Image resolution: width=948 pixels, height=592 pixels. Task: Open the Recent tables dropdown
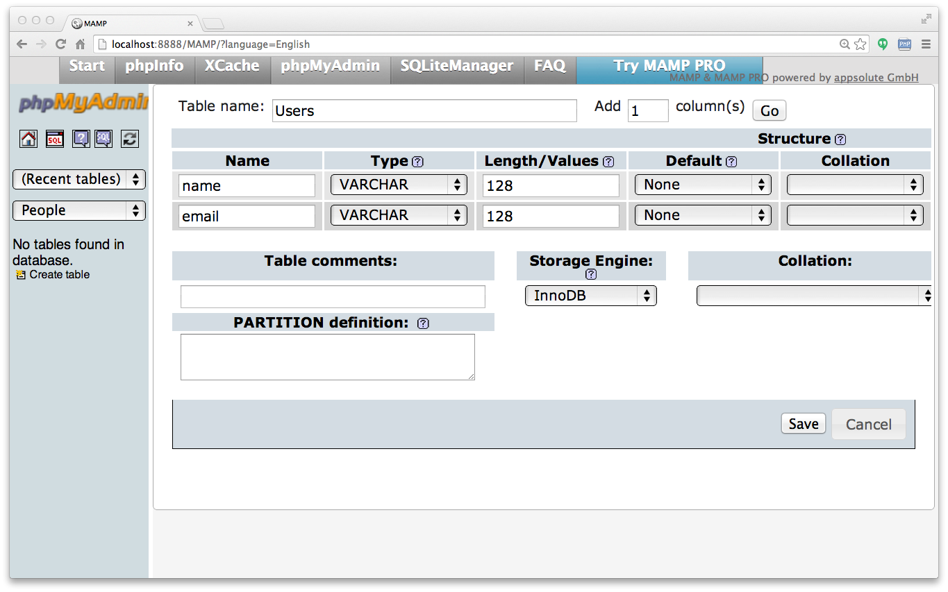point(79,179)
